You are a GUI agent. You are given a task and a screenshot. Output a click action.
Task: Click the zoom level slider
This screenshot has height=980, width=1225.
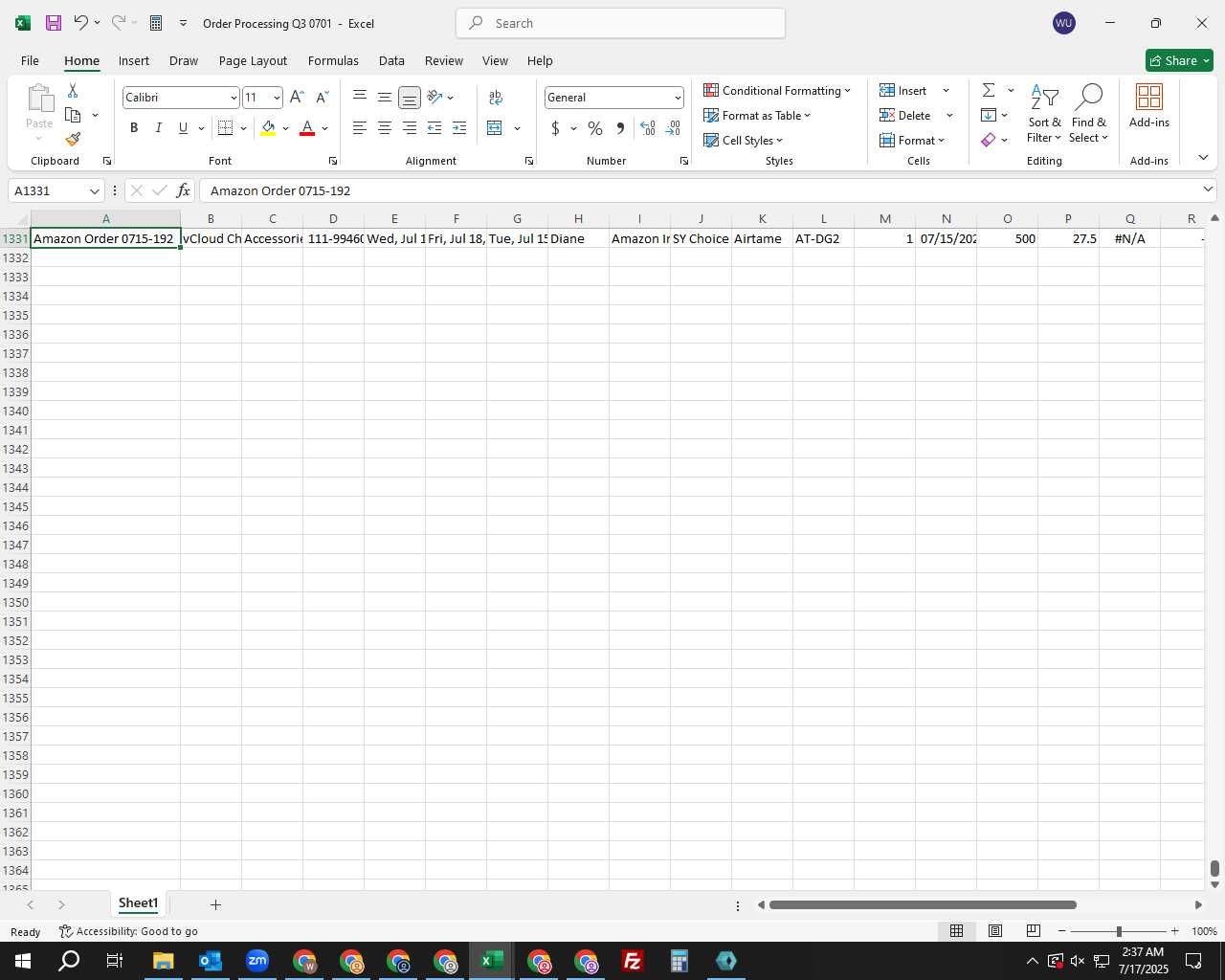(1118, 931)
